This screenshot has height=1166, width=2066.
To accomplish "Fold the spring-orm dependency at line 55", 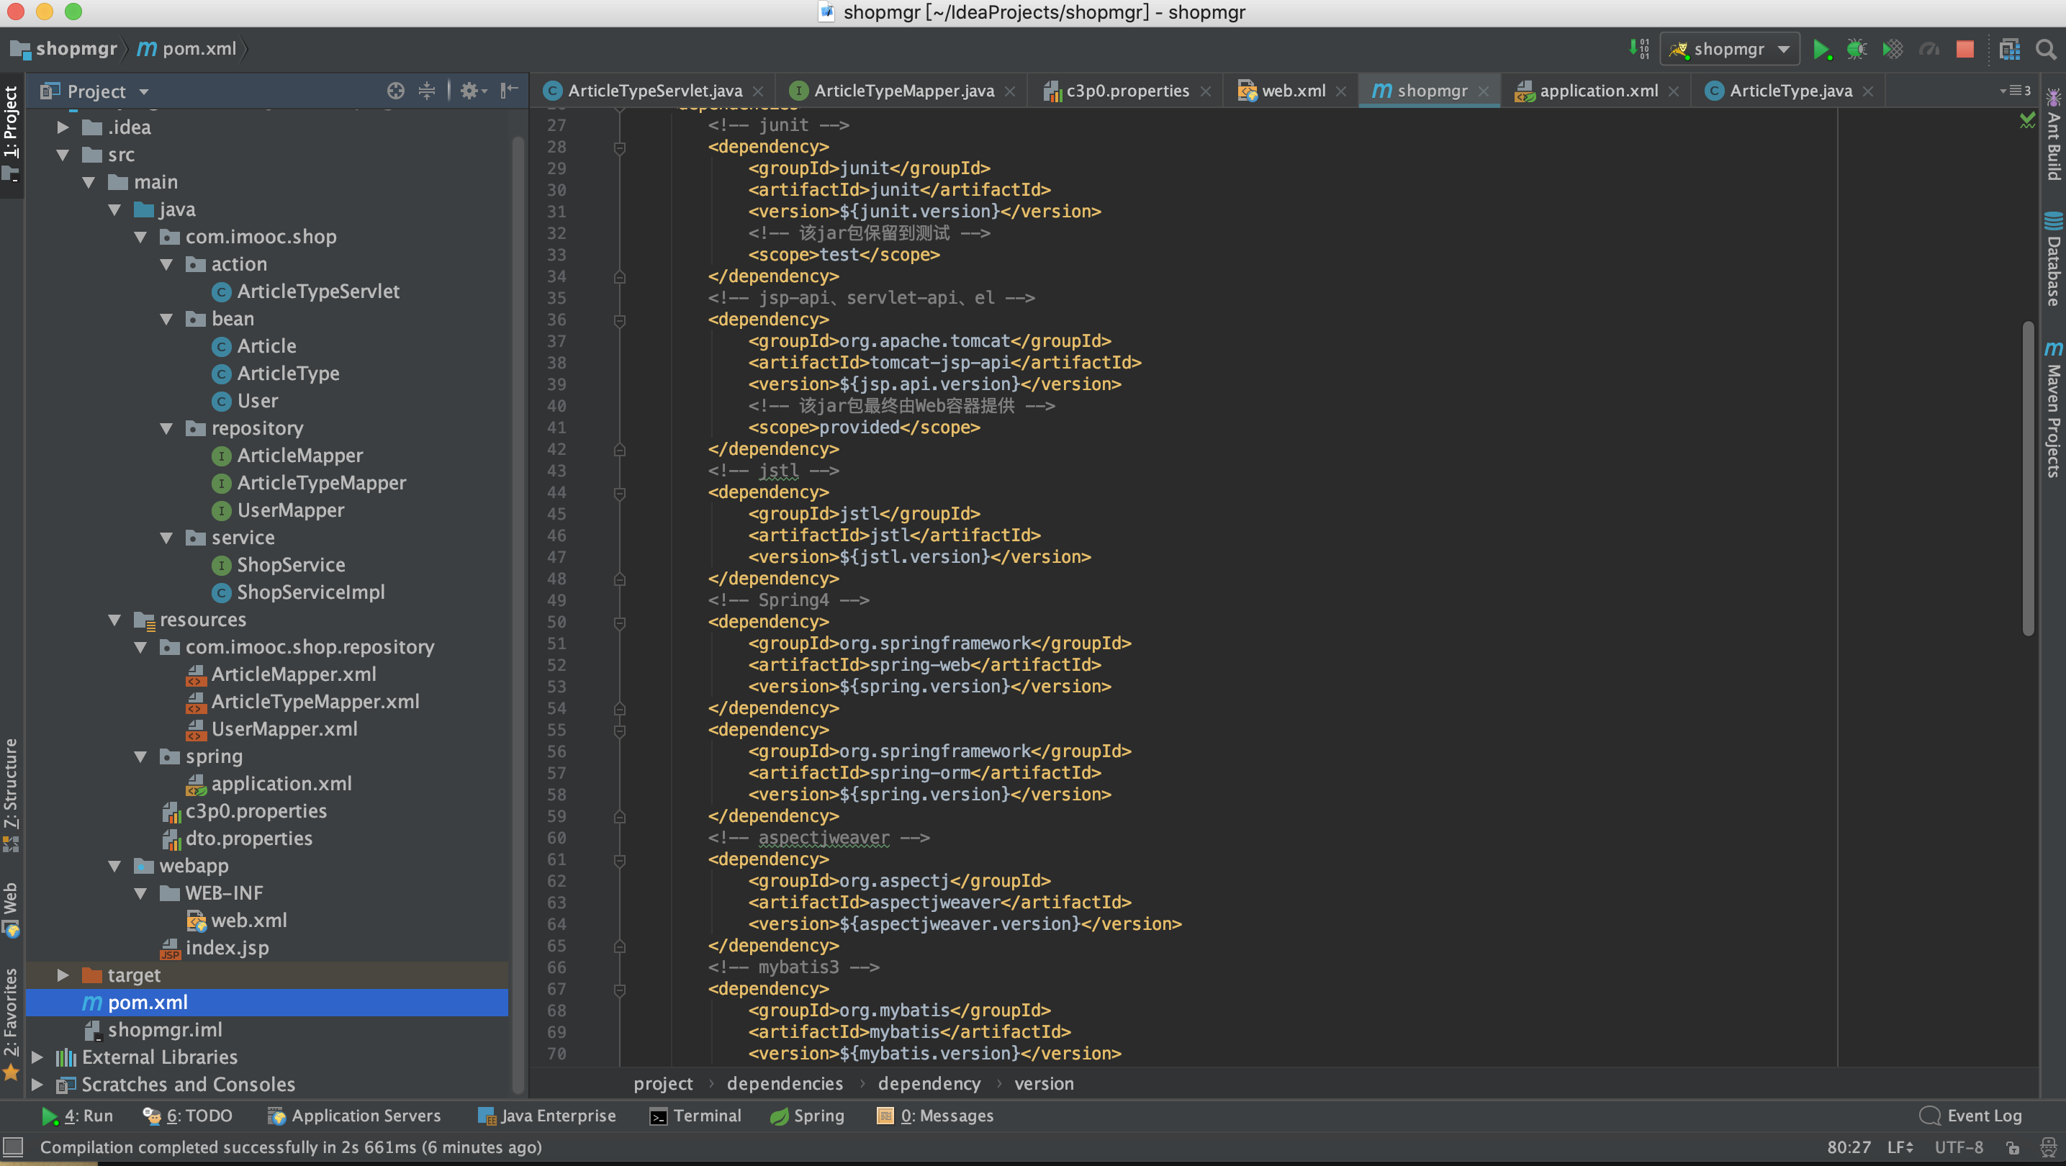I will pos(619,731).
